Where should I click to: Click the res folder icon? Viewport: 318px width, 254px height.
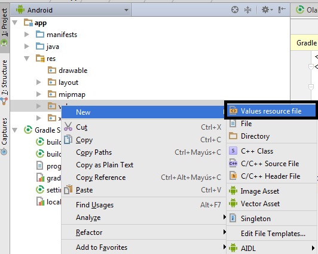tap(40, 59)
